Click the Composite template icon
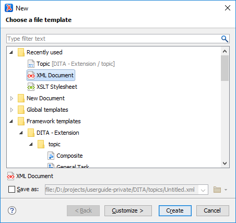The width and height of the screenshot is (236, 223). tap(51, 156)
